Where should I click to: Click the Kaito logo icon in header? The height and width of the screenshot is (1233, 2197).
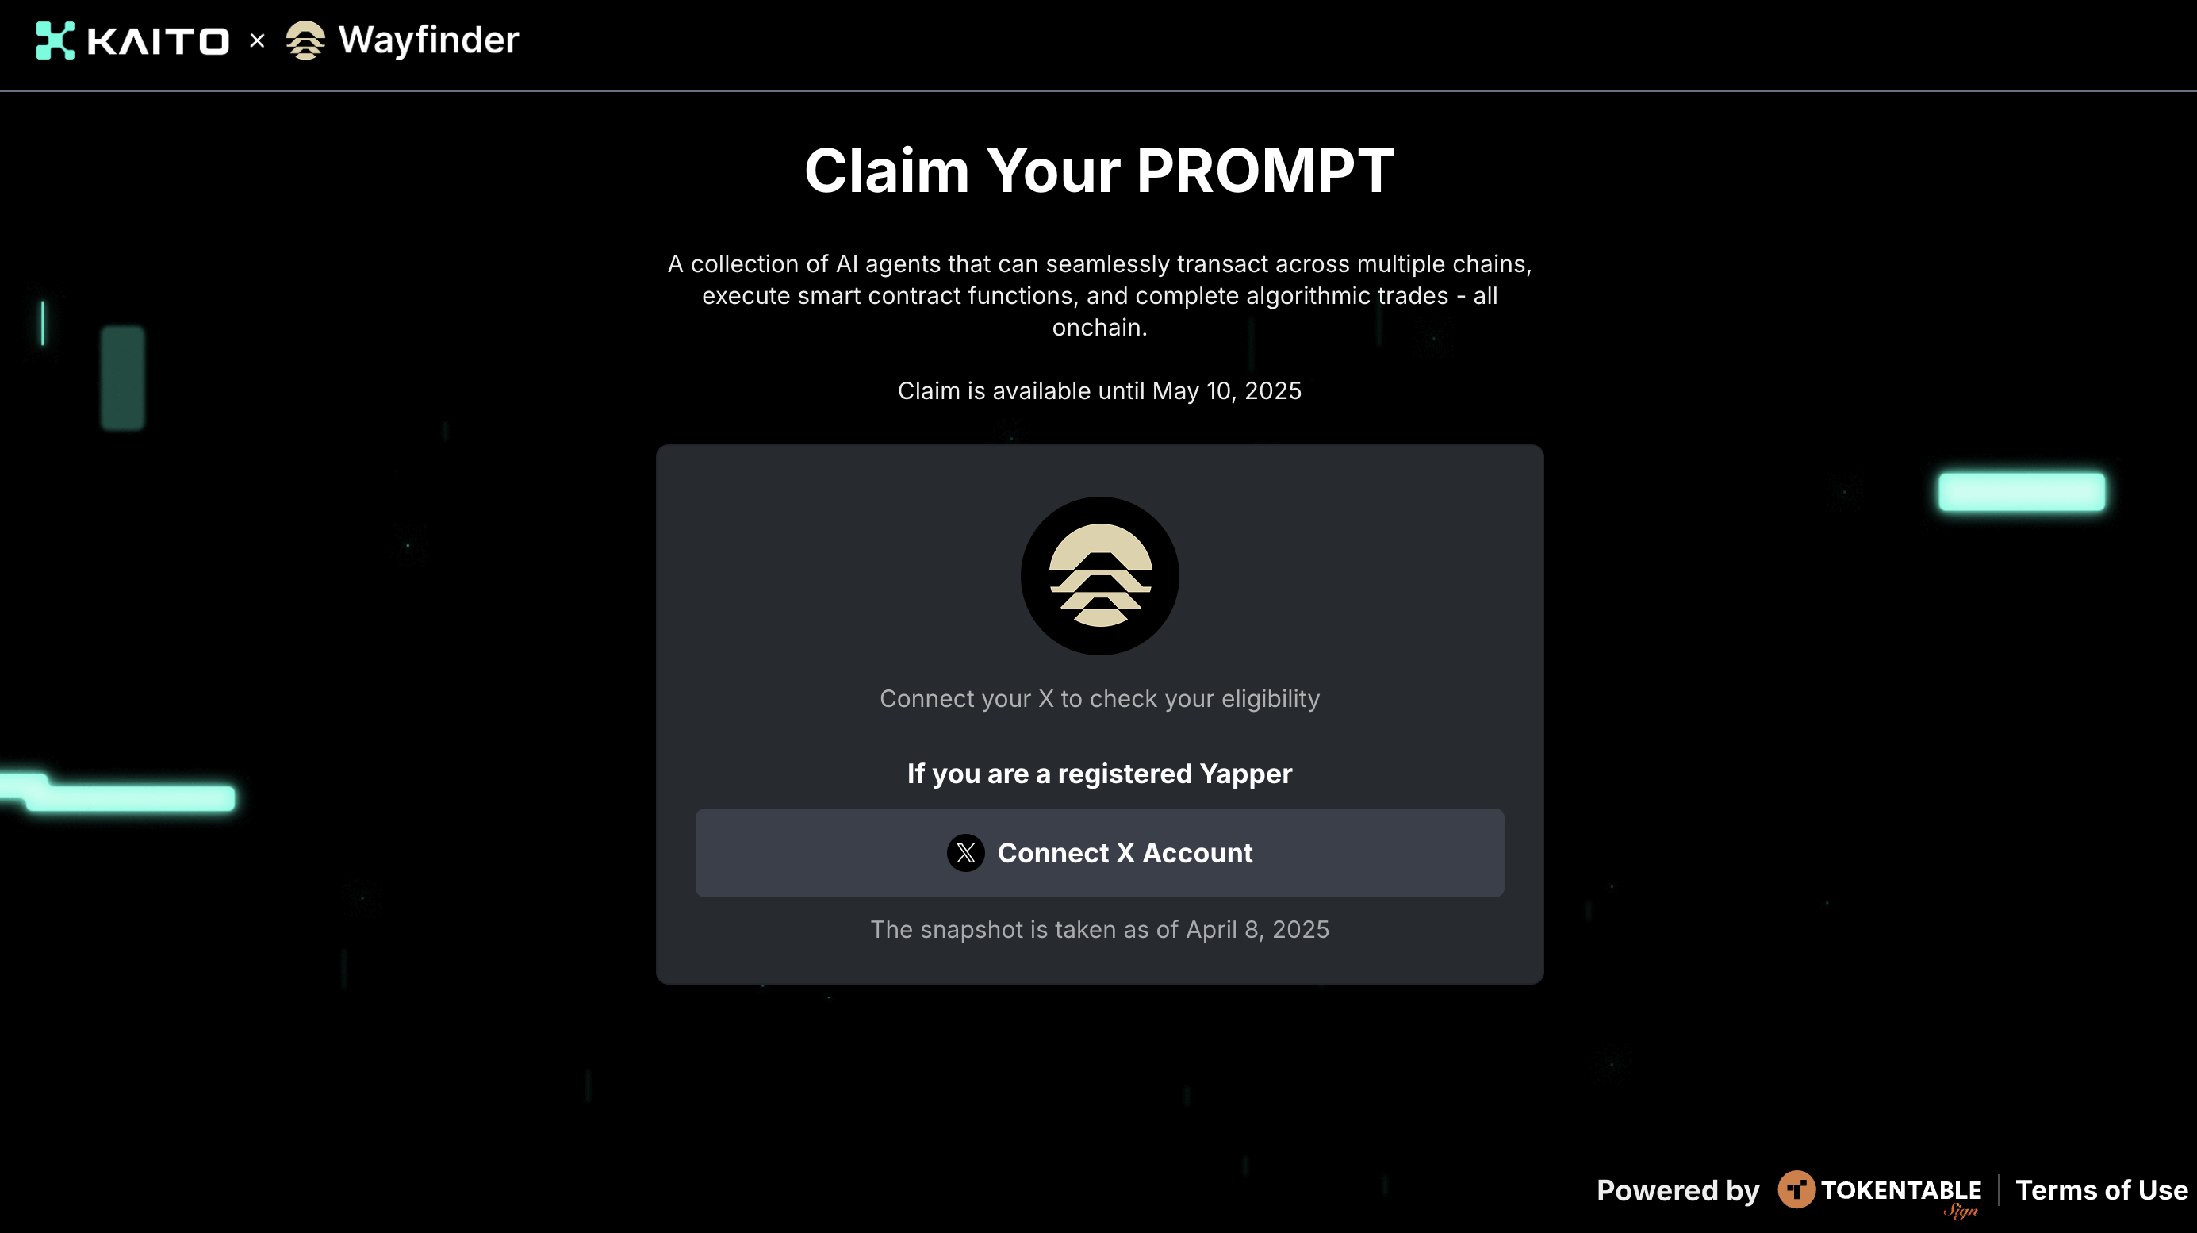(56, 40)
